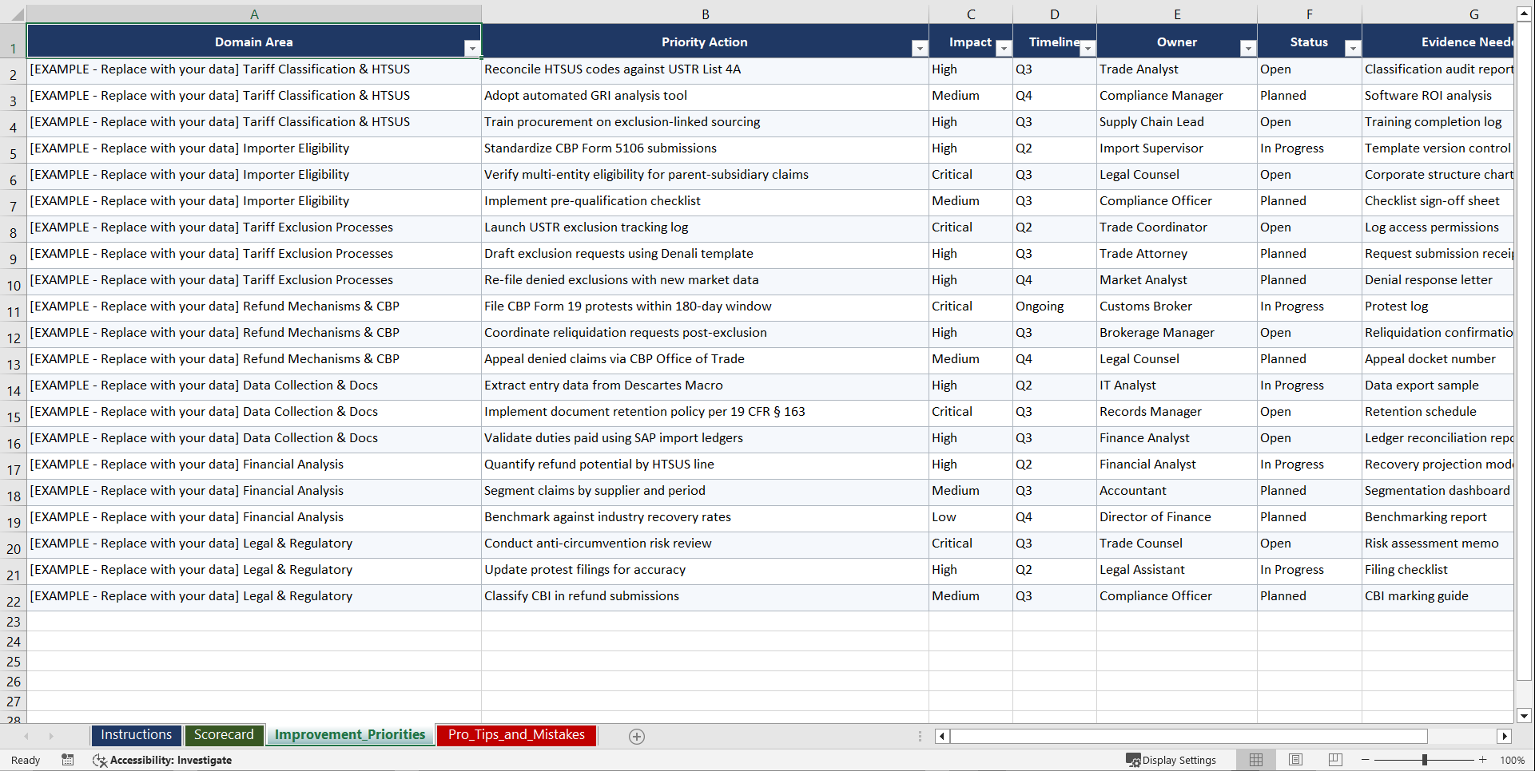
Task: Open the Owner column filter dropdown
Action: pos(1247,48)
